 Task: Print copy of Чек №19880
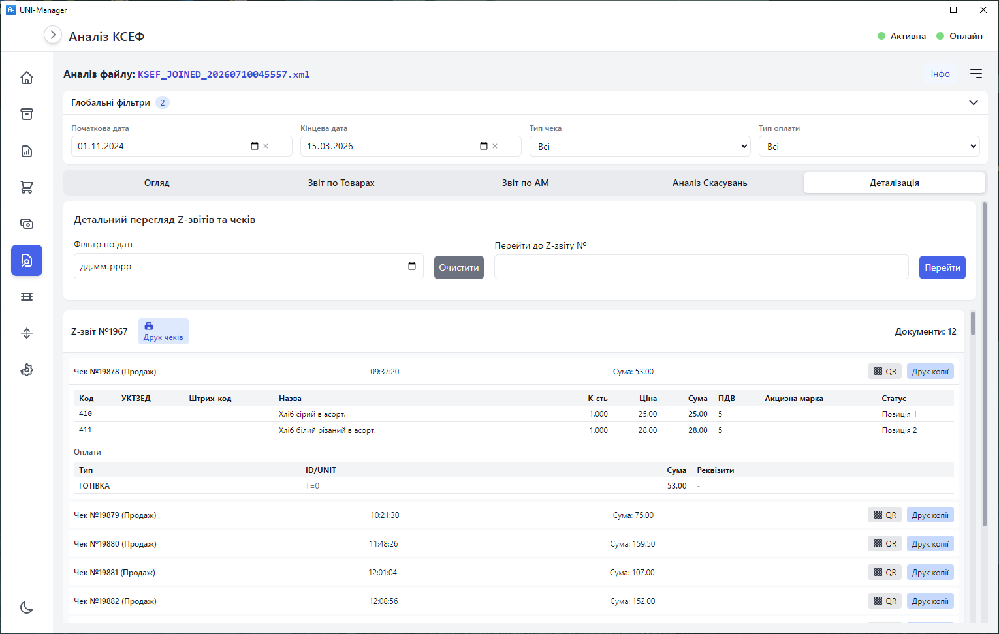point(930,543)
